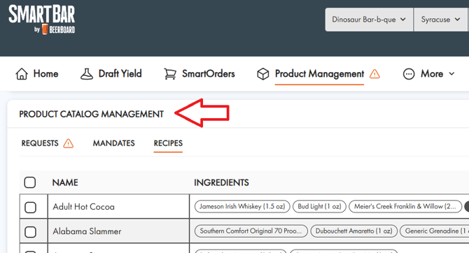Viewport: 469px width, 253px height.
Task: Toggle the select-all checkbox in header
Action: 30,182
